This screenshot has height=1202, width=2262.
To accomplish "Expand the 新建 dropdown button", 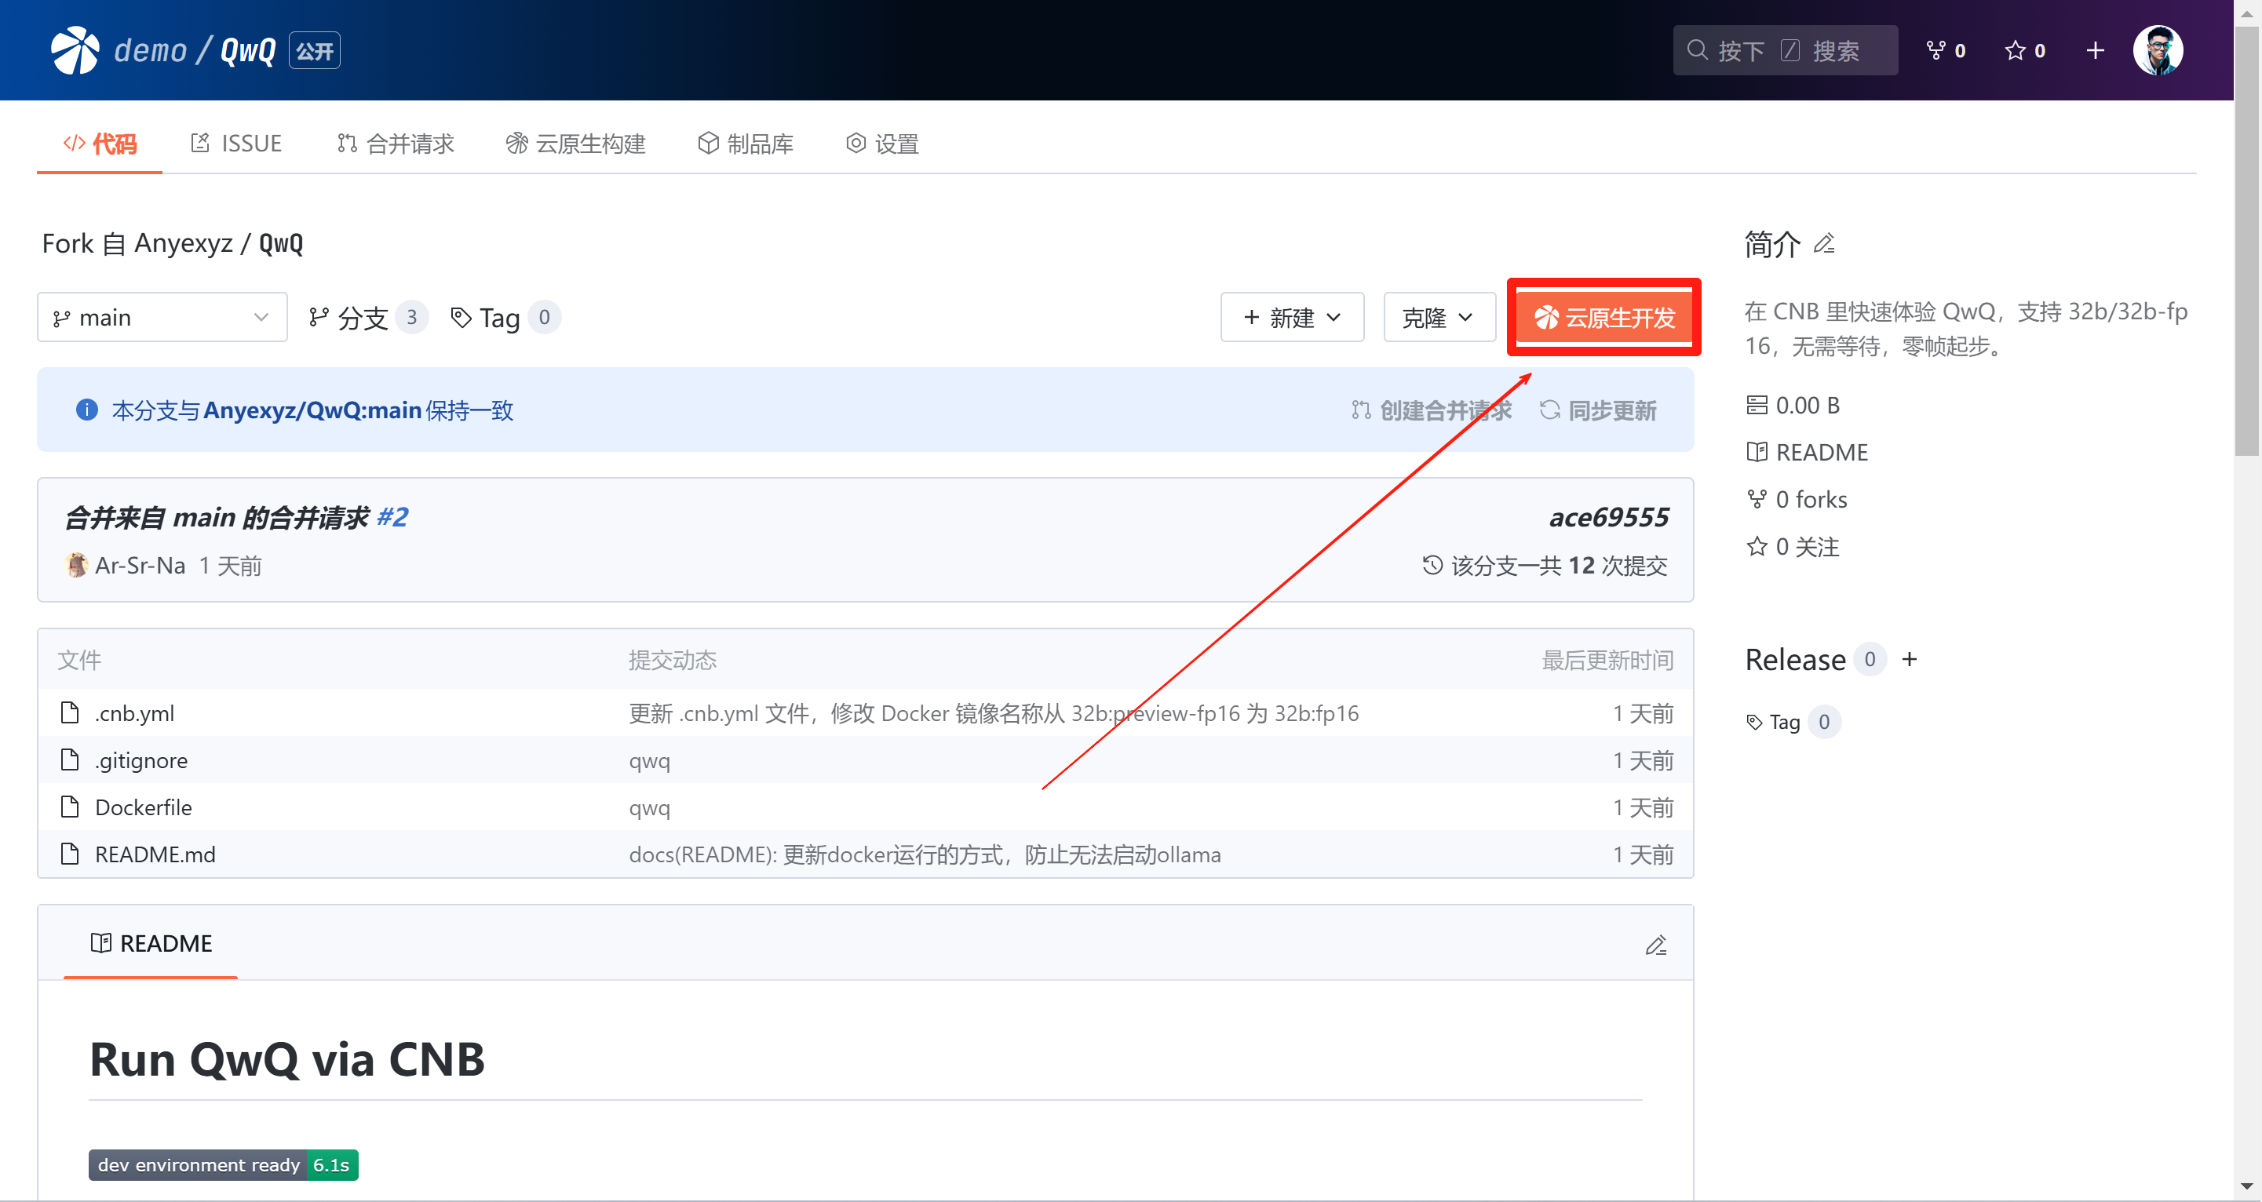I will tap(1292, 317).
